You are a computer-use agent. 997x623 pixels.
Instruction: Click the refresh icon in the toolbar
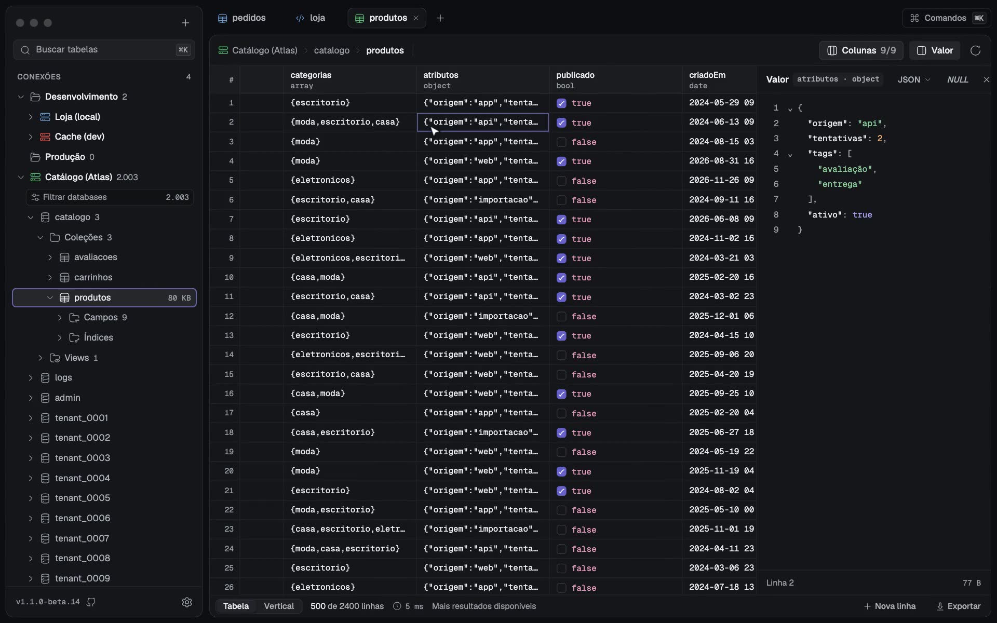coord(976,50)
